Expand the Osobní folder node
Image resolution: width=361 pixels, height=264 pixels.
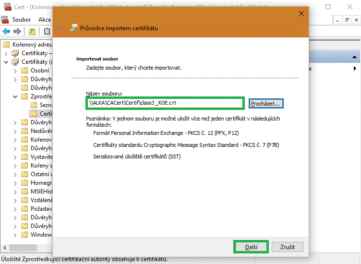click(x=15, y=71)
